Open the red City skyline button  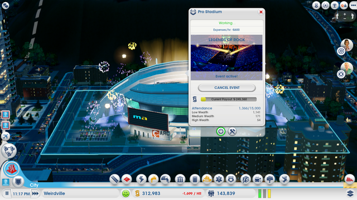(x=11, y=168)
